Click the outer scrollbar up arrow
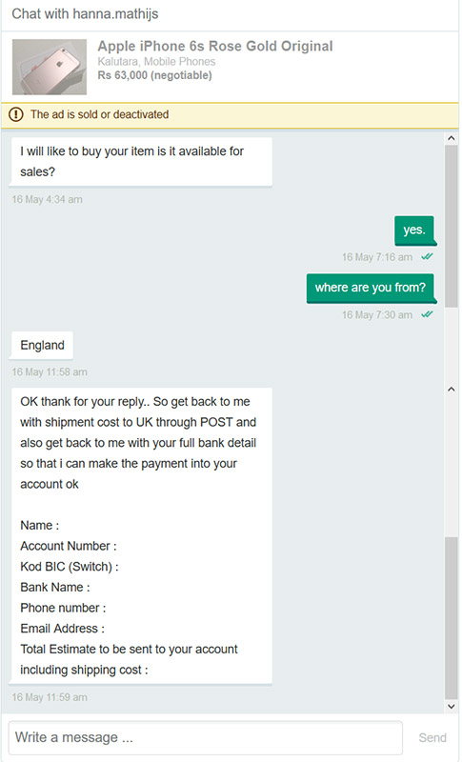This screenshot has height=762, width=462. tap(452, 139)
